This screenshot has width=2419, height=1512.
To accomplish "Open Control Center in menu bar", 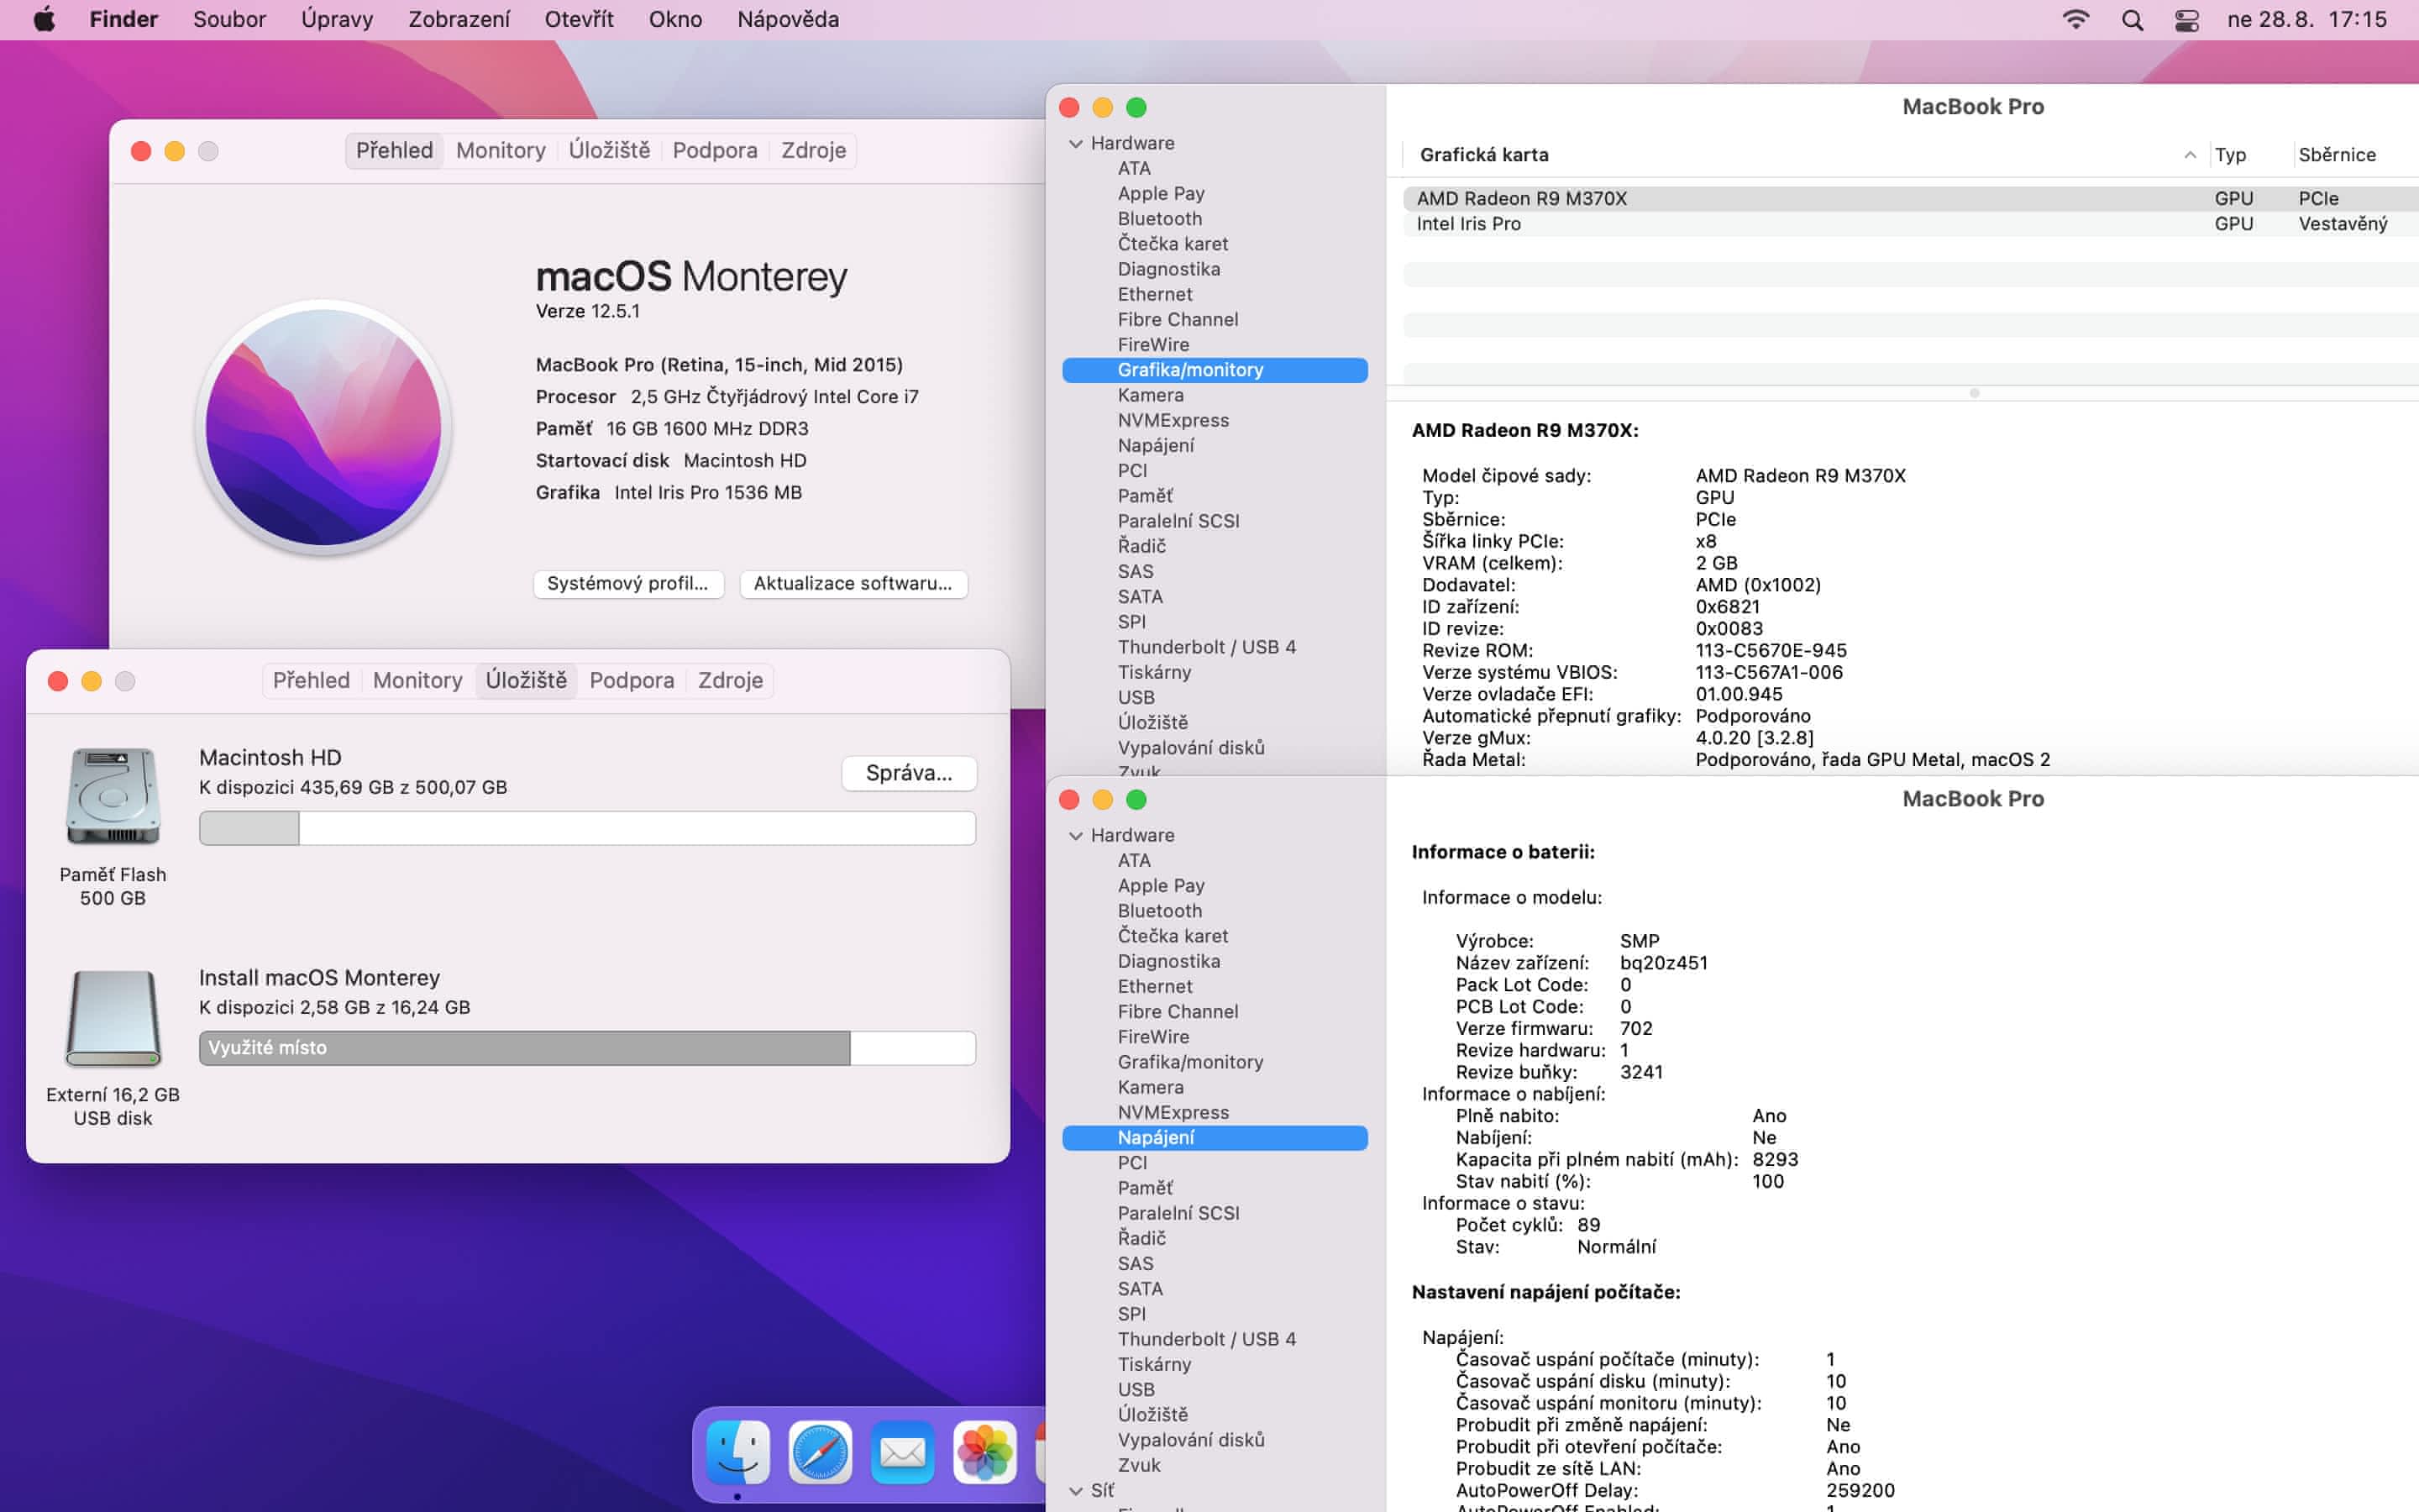I will [x=2186, y=20].
